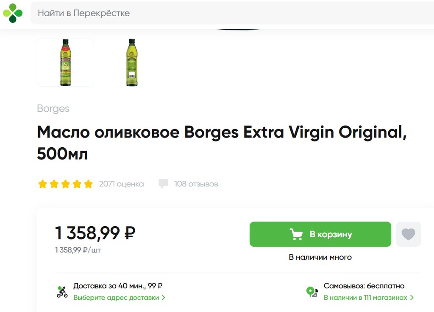Click the courier delivery bicycle icon
The height and width of the screenshot is (312, 434).
click(62, 292)
